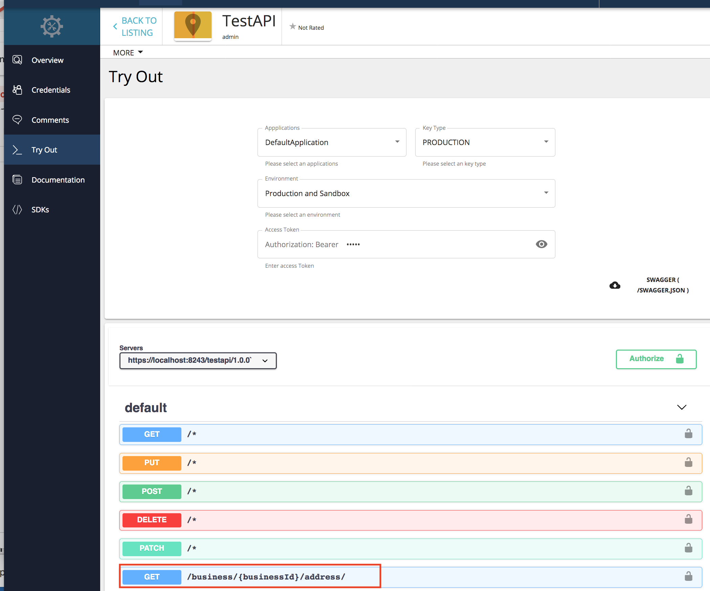Open the Key Type dropdown

click(x=546, y=142)
